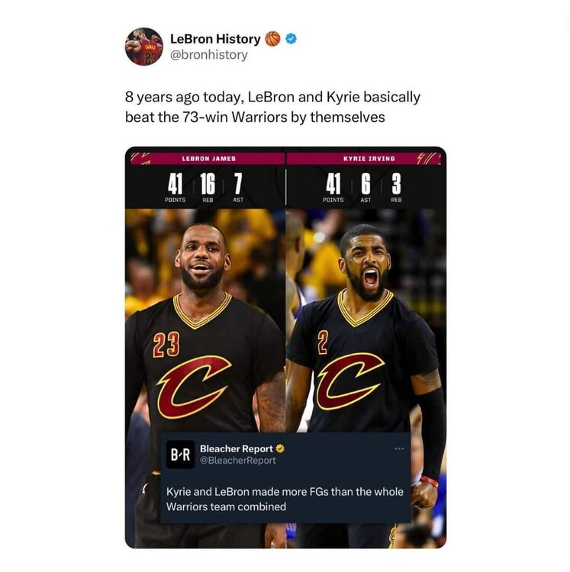
Task: Open the @bronhistory handle link
Action: (209, 55)
